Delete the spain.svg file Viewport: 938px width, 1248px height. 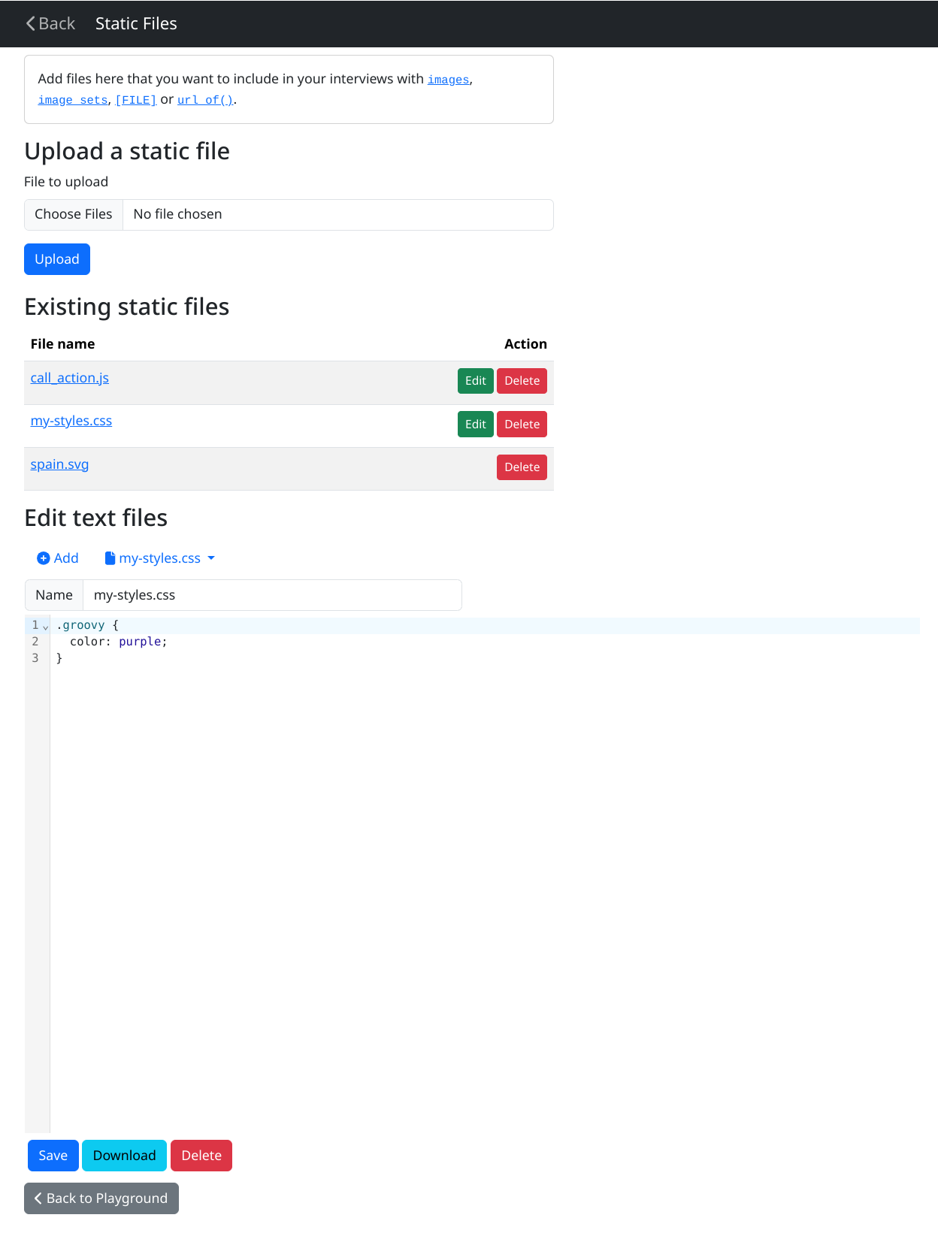(522, 467)
